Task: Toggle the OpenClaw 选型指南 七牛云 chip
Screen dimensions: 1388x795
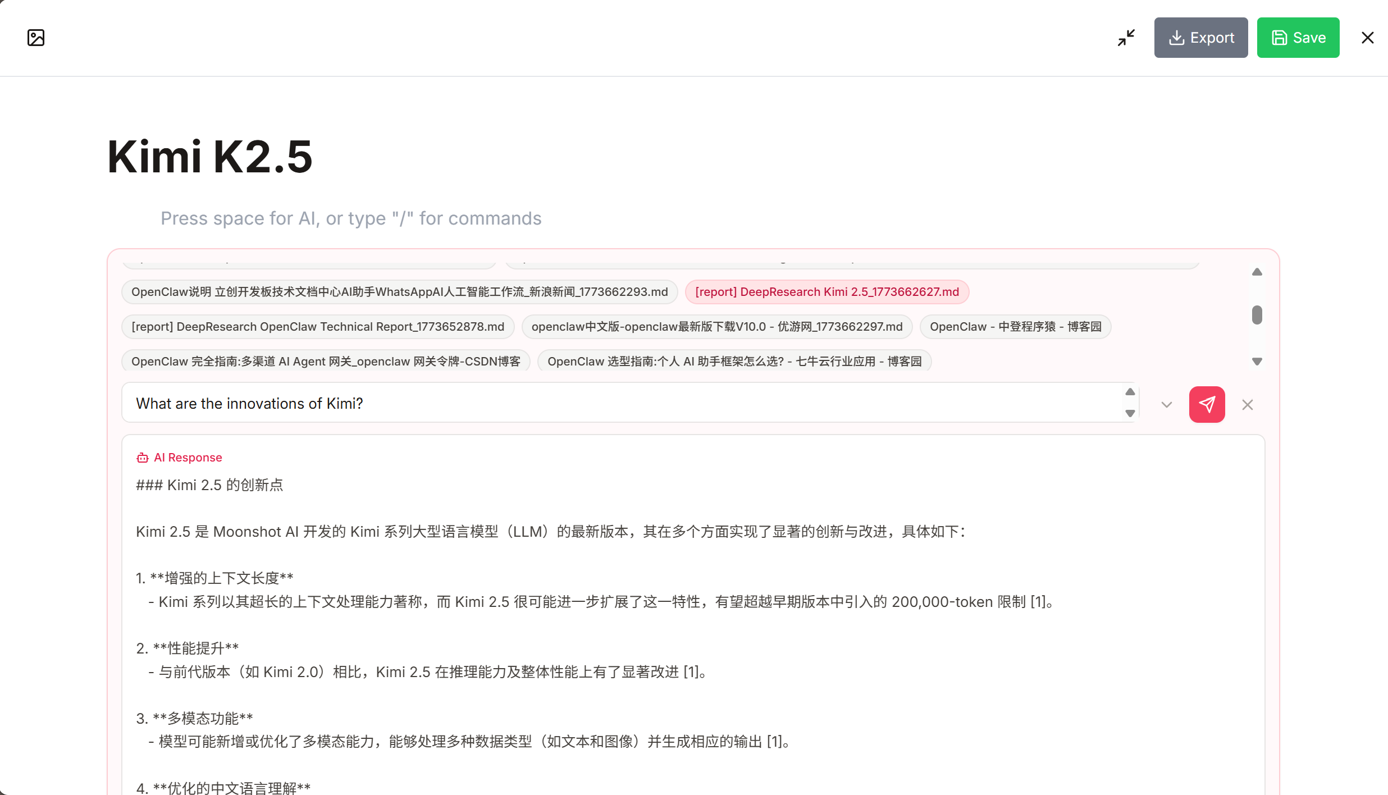Action: point(734,361)
